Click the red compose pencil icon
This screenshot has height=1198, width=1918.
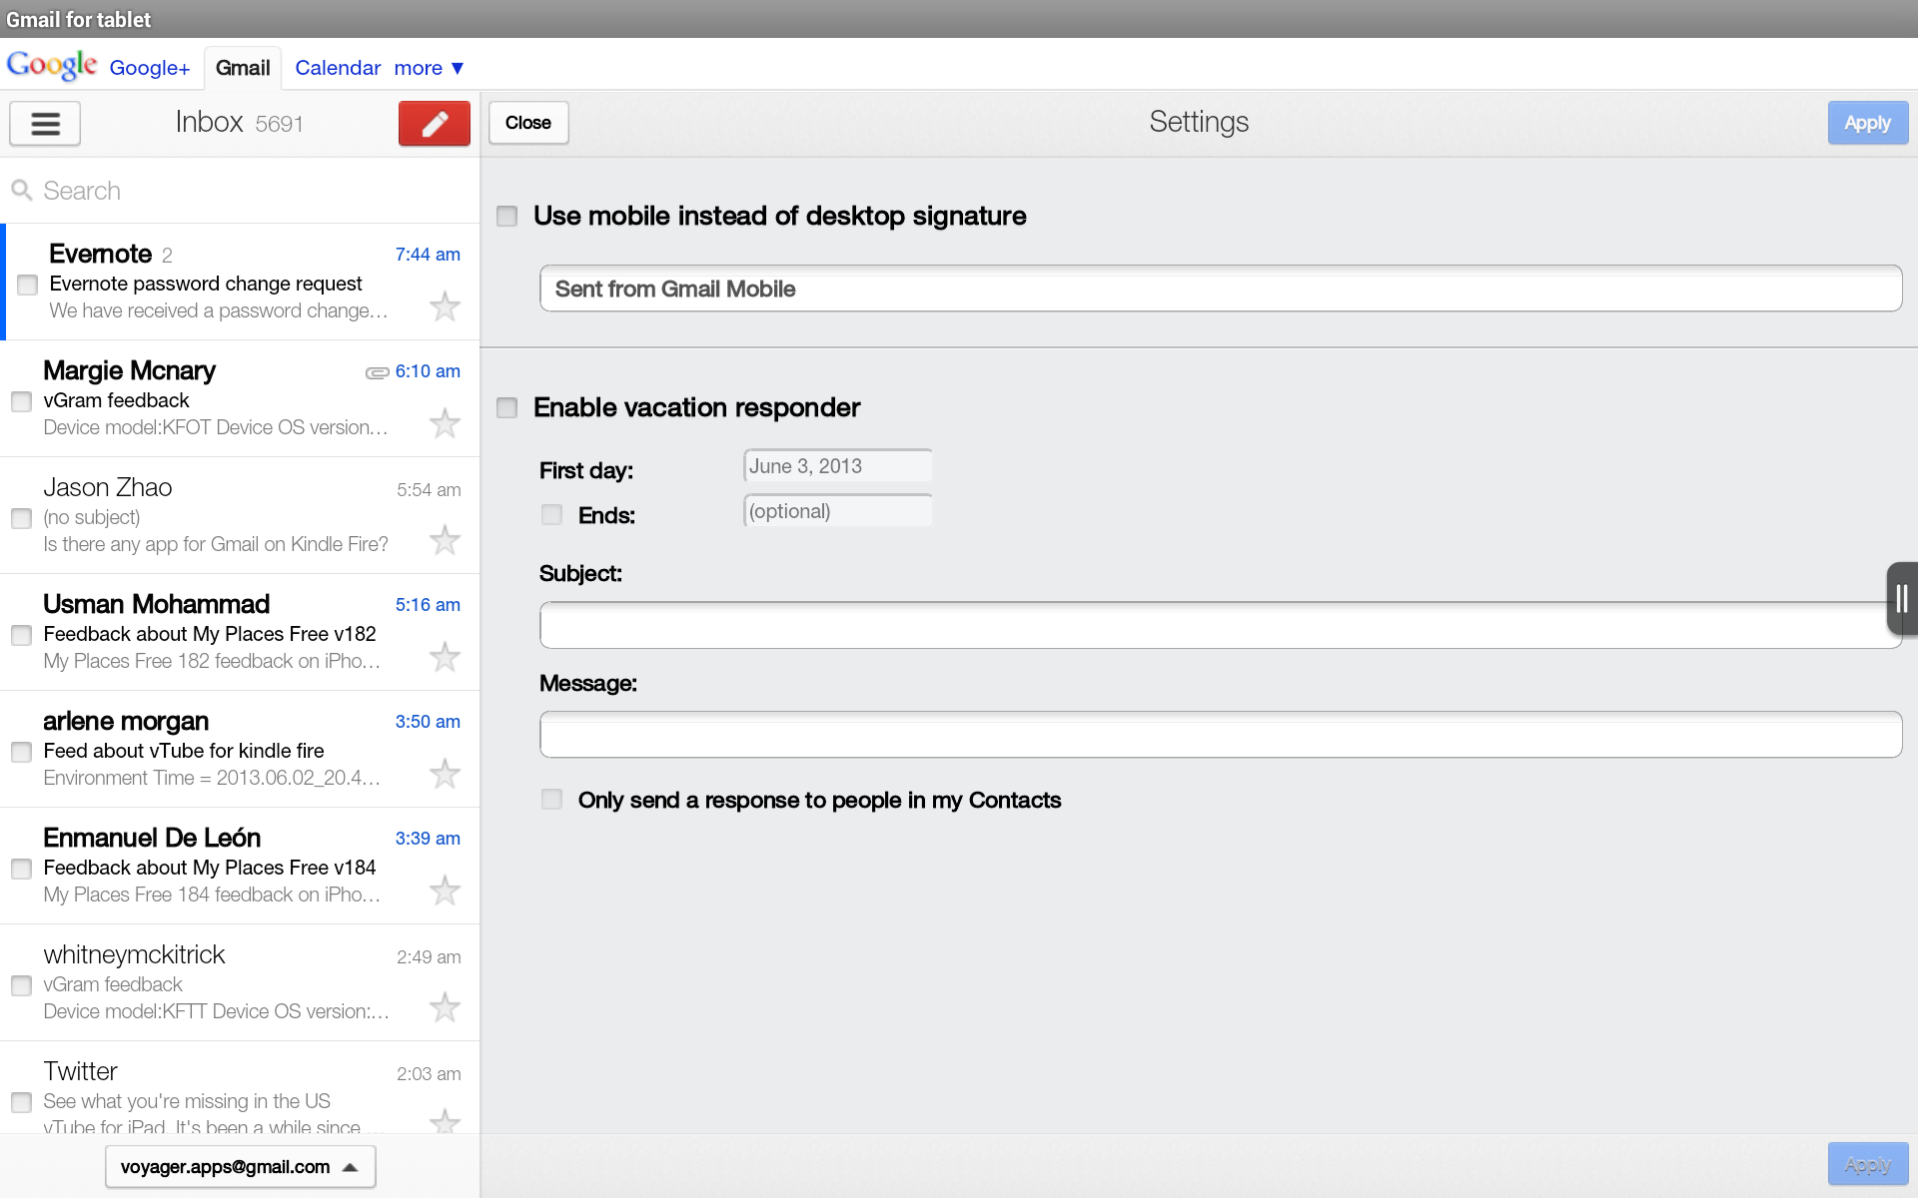tap(434, 123)
